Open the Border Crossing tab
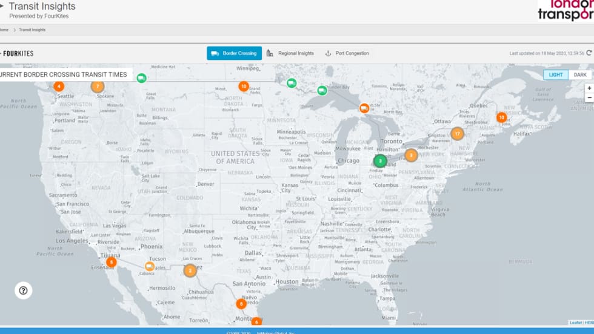Image resolution: width=594 pixels, height=334 pixels. point(234,53)
